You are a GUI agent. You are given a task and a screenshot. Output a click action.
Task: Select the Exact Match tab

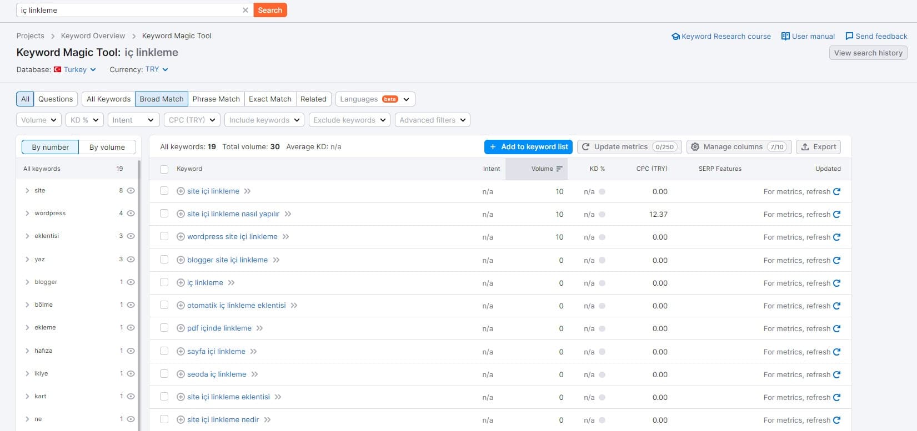(x=270, y=99)
